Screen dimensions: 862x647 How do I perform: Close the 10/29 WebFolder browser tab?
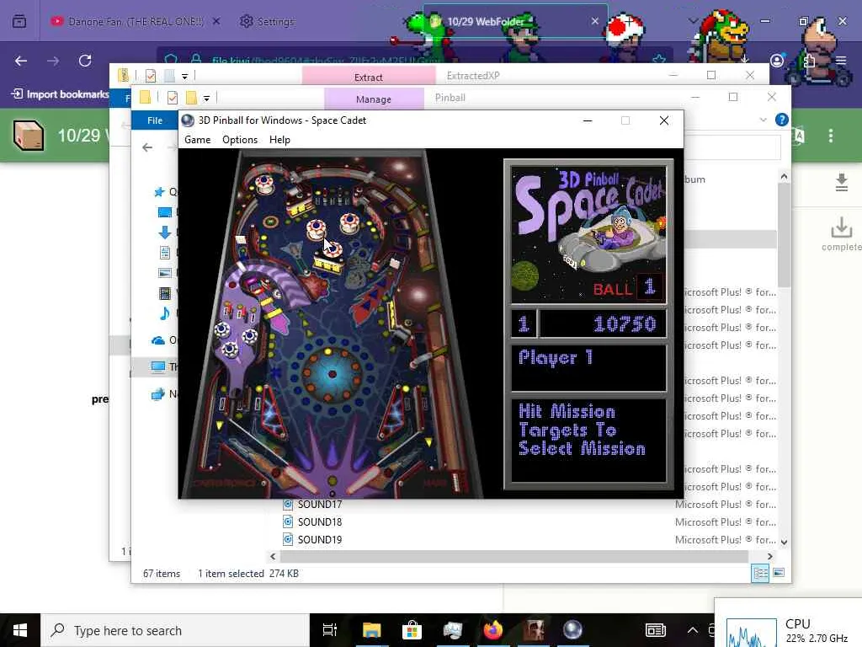point(595,21)
